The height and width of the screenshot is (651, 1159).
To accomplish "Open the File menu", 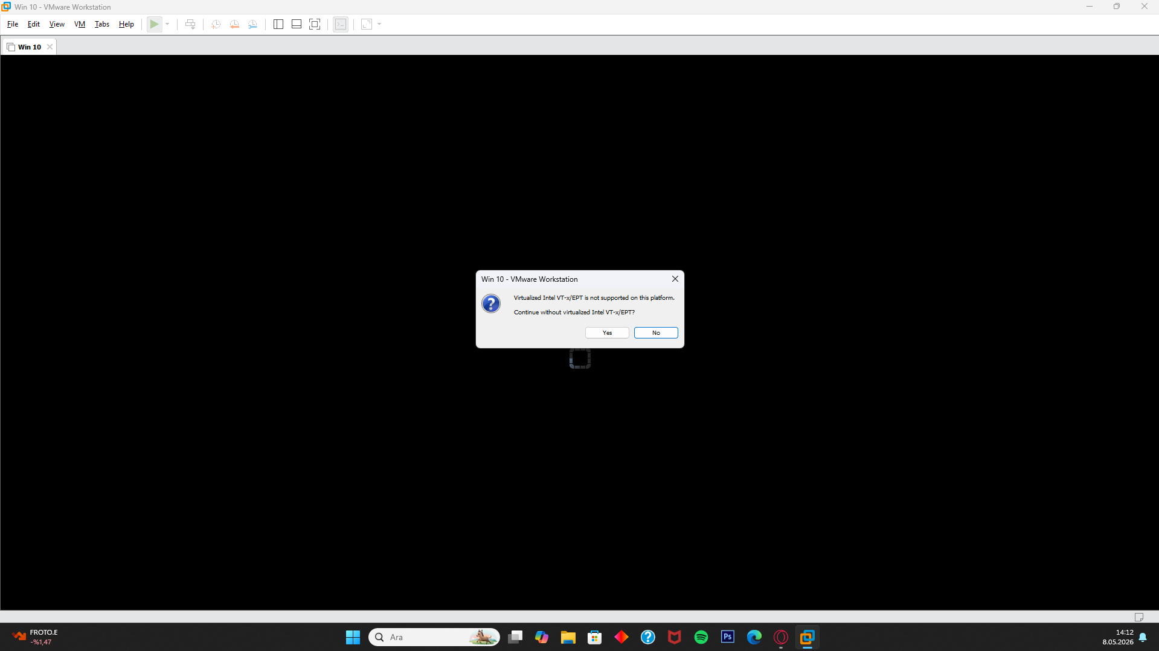I will point(13,24).
